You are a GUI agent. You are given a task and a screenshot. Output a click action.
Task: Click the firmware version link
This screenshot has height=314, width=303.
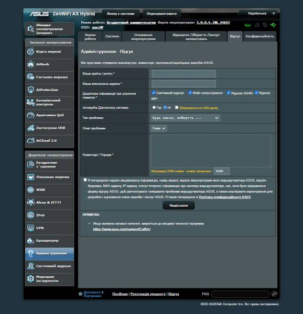coord(213,23)
